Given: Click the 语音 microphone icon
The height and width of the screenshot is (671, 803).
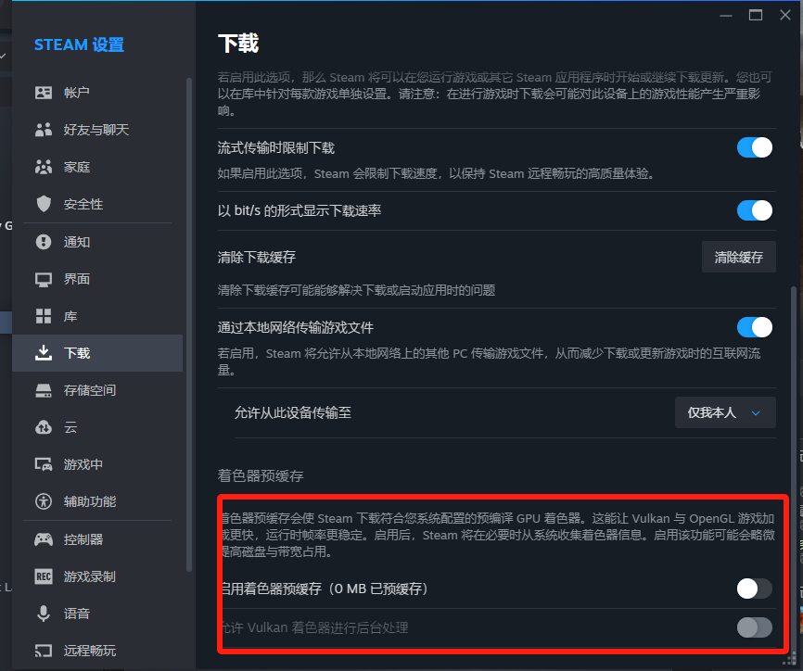Looking at the screenshot, I should (44, 614).
